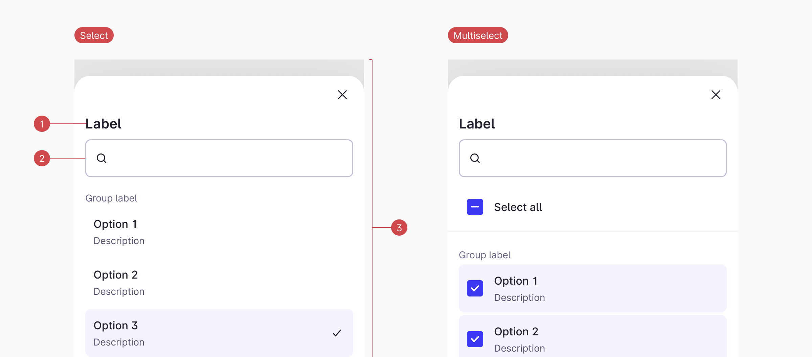This screenshot has width=812, height=357.
Task: Click red annotation marker number 1
Action: click(x=42, y=124)
